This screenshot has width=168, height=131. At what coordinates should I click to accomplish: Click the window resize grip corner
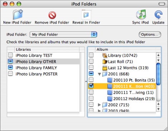[x=165, y=129]
